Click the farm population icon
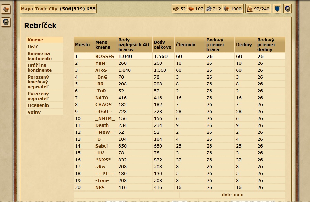This screenshot has height=202, width=310. 250,9
